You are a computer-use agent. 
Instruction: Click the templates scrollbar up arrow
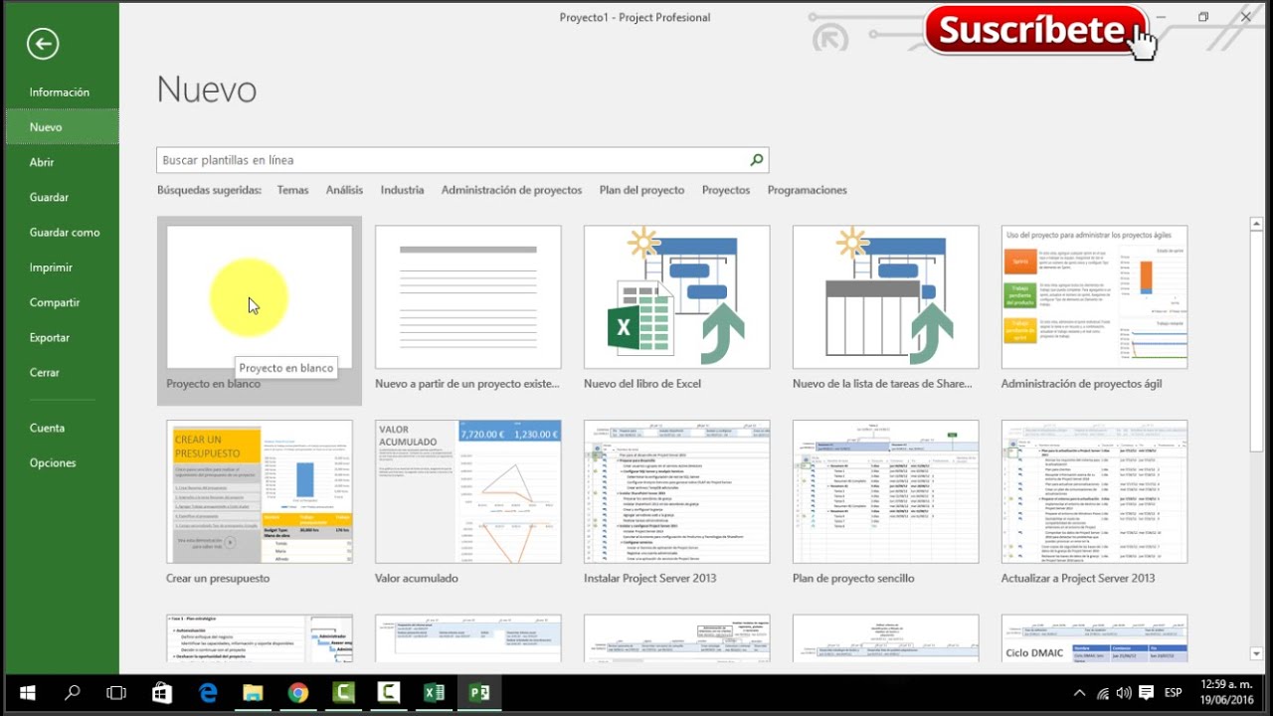pyautogui.click(x=1256, y=225)
